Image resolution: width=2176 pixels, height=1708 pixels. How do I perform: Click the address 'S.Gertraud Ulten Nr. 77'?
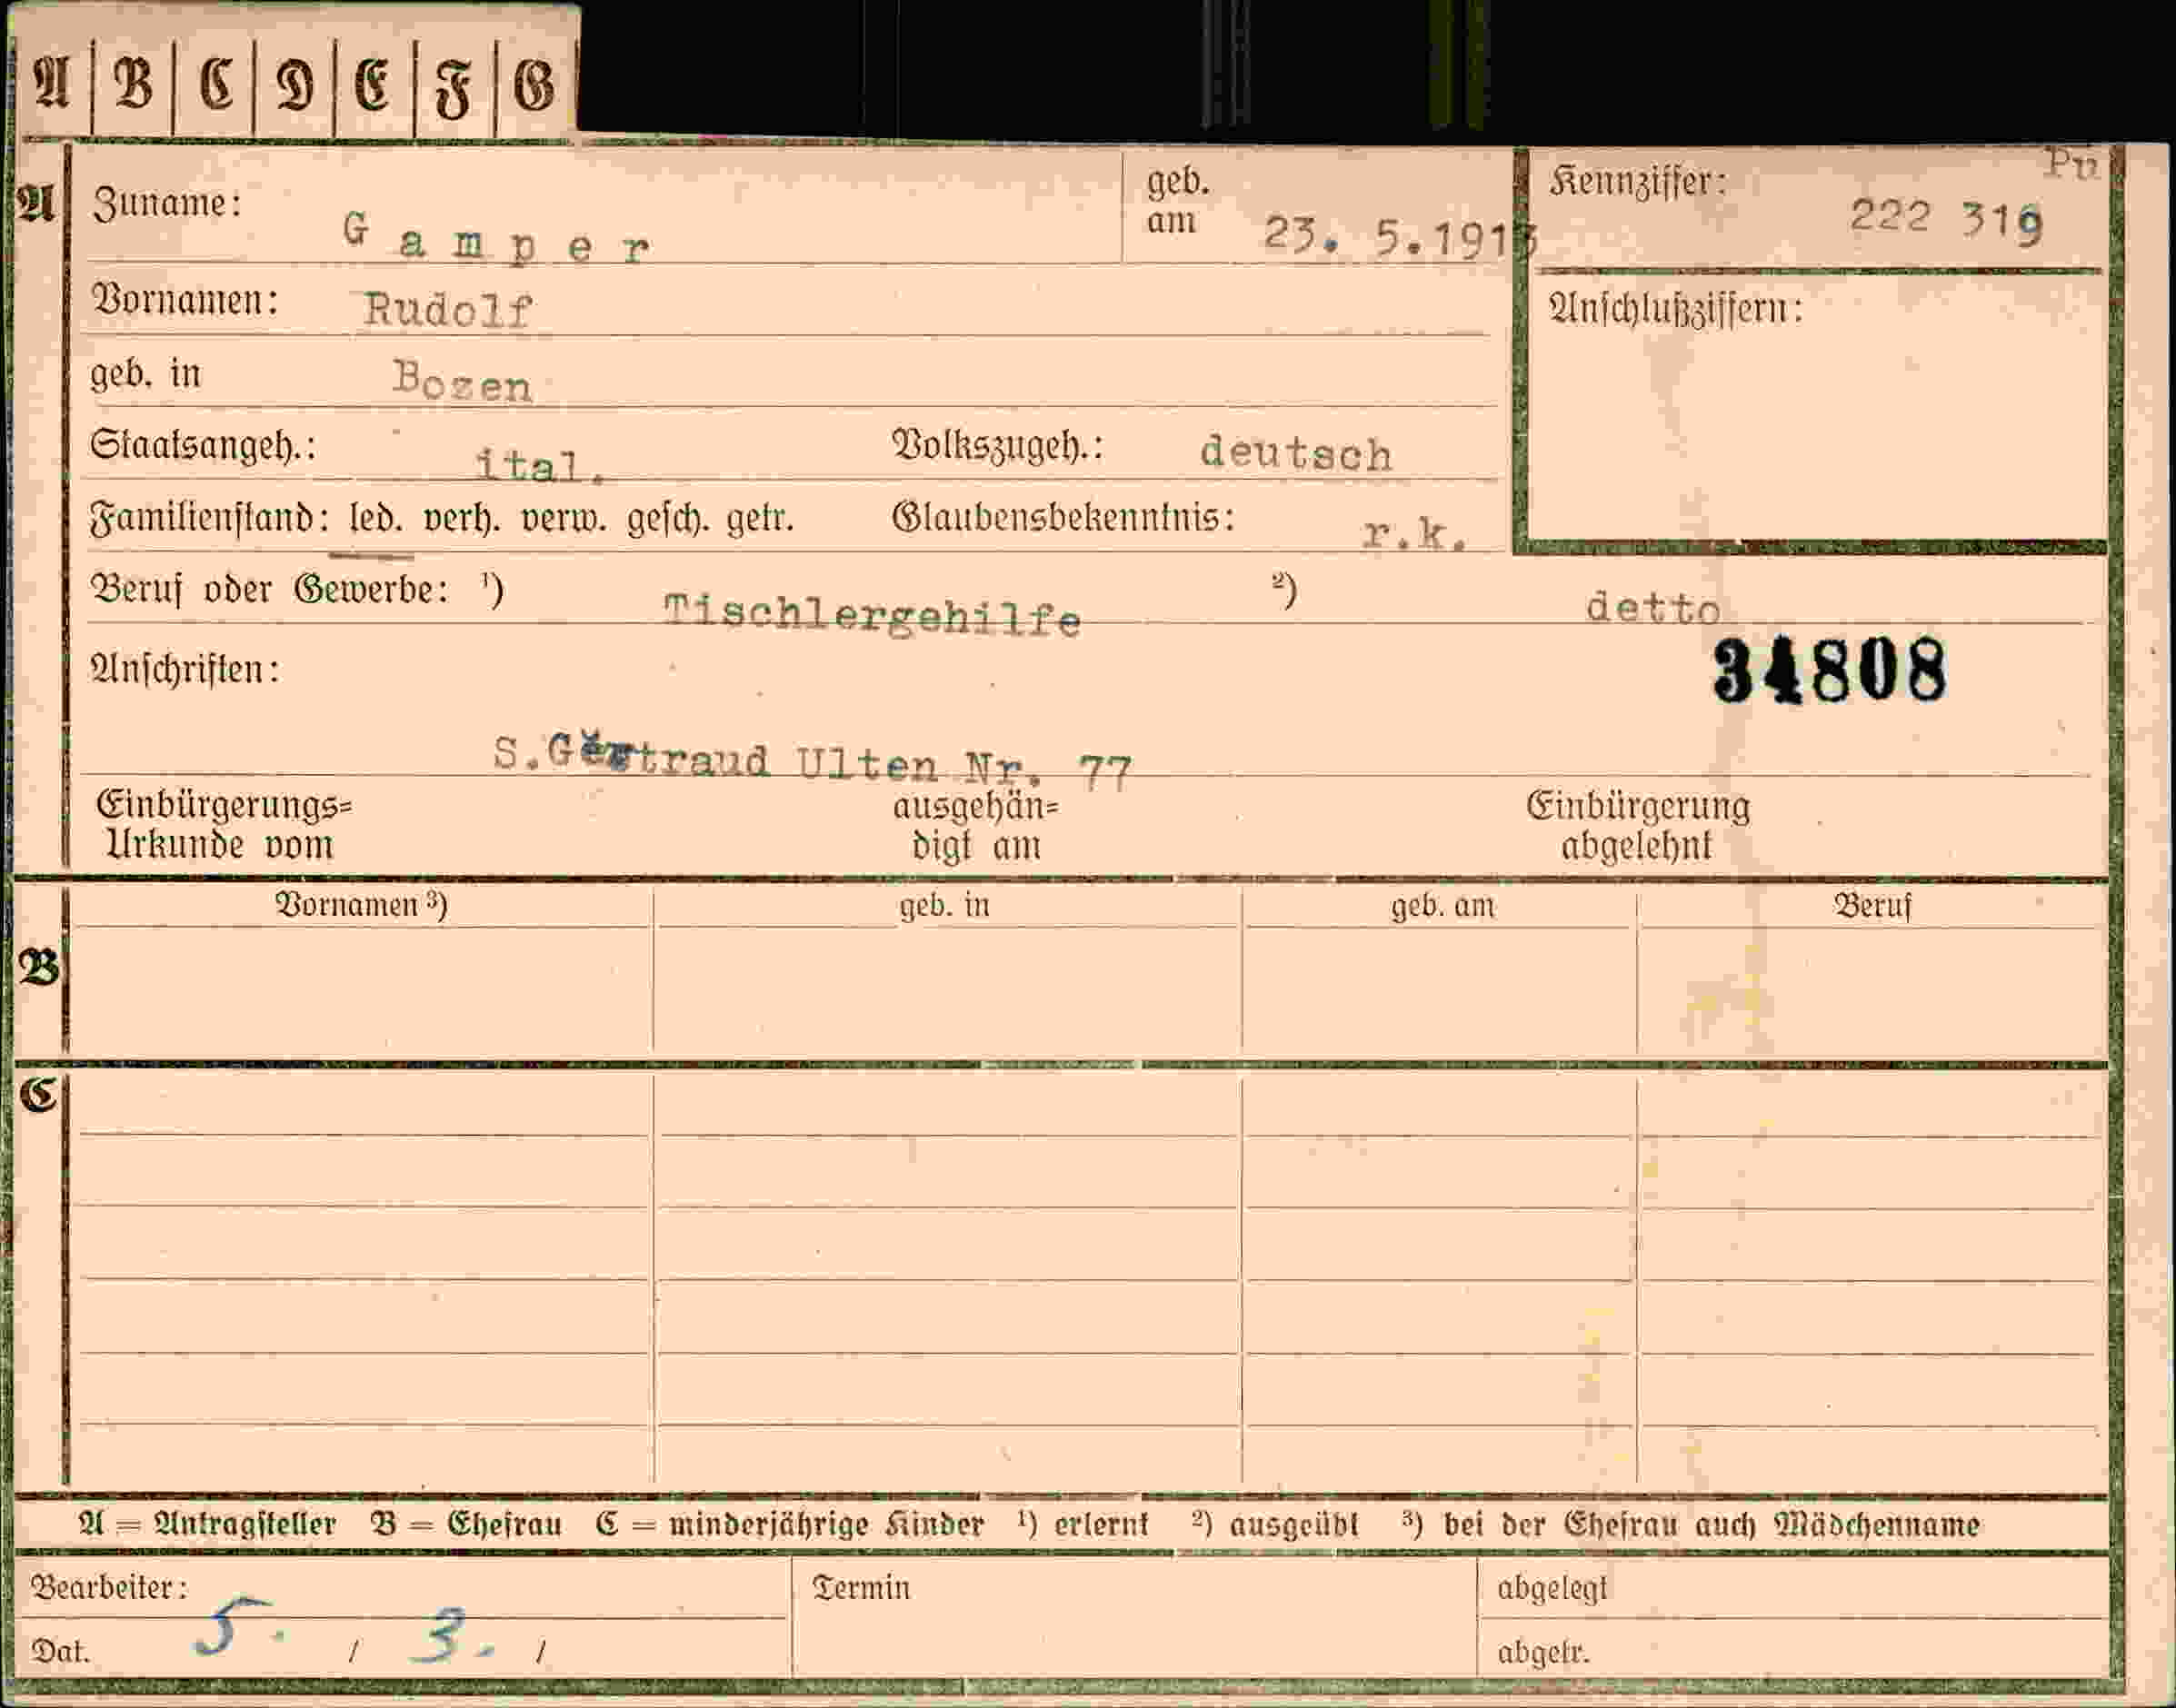point(812,763)
